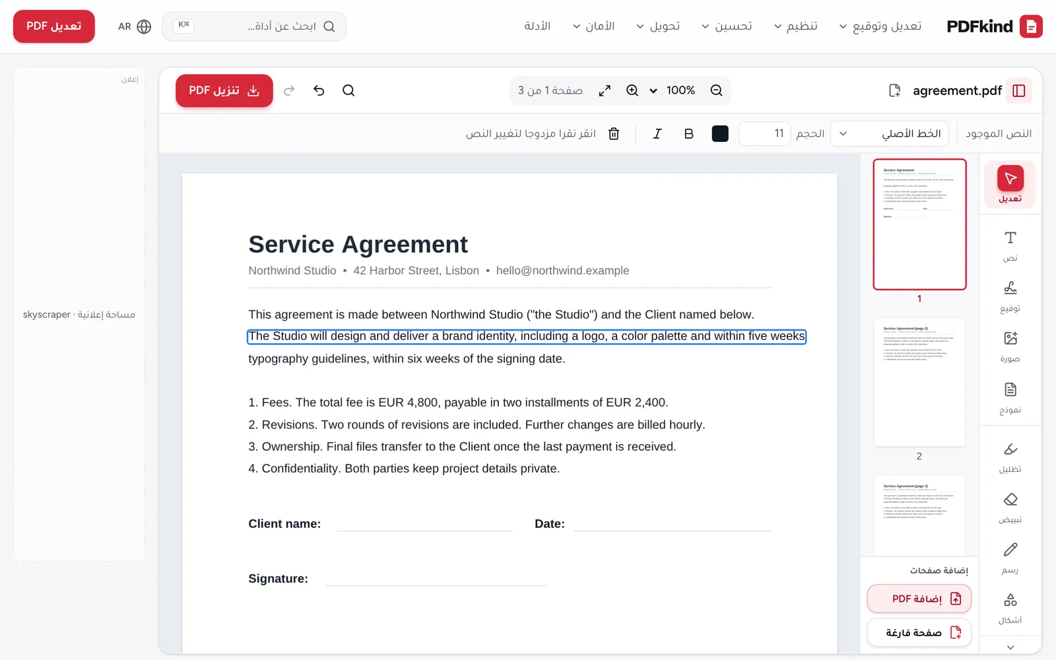This screenshot has width=1056, height=660.
Task: Toggle bold formatting B
Action: coord(688,133)
